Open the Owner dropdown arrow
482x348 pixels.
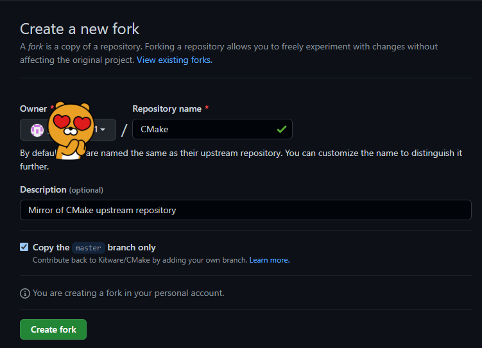click(x=103, y=130)
